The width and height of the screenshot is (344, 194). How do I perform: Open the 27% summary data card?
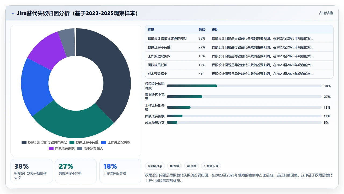pos(76,171)
